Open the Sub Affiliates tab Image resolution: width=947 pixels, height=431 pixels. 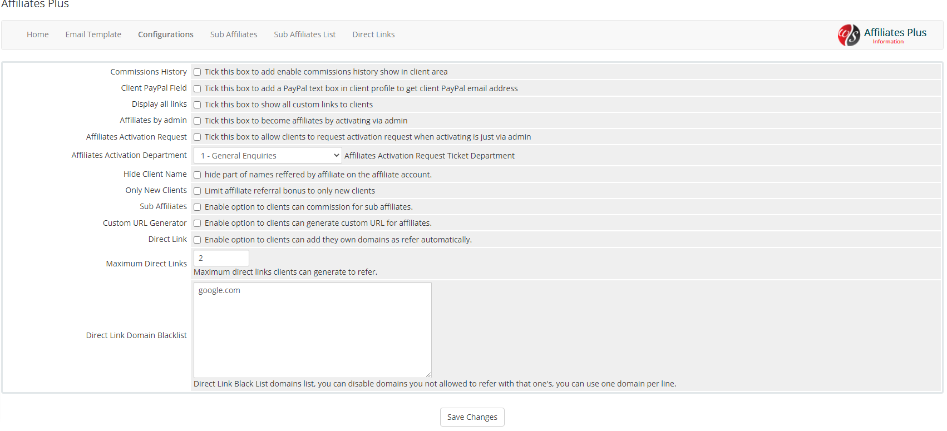coord(234,34)
